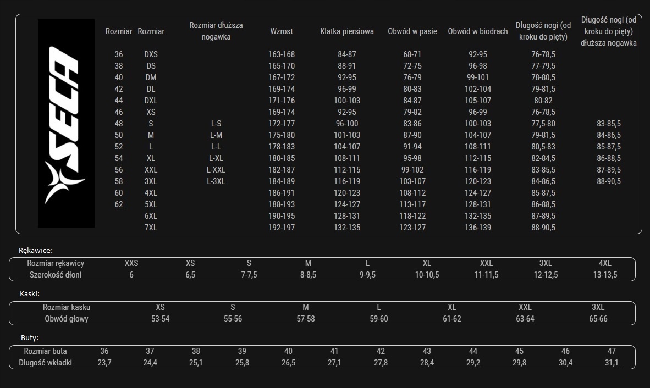Viewport: 650px width, 388px height.
Task: Click the SECA logo banner
Action: point(67,124)
